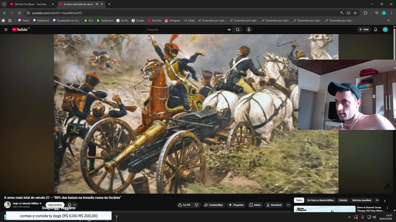Open Above & Beyond suggested video thumbnail

325,209
